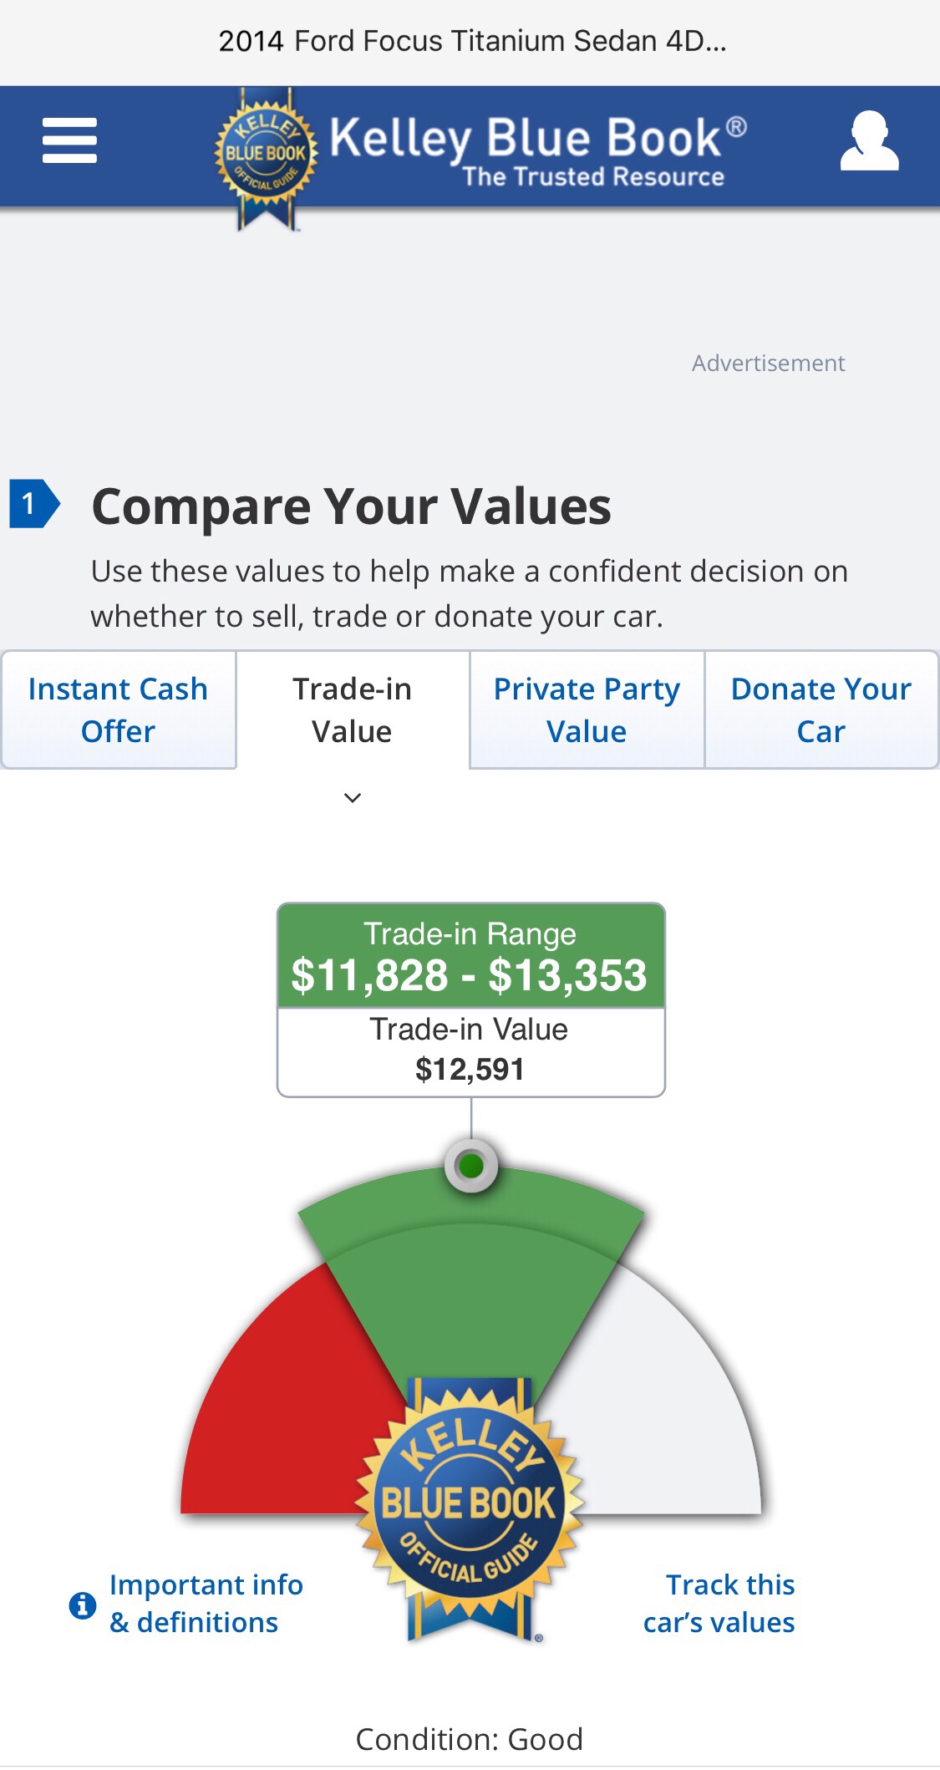This screenshot has height=1770, width=940.
Task: Switch to the Private Party Value tab
Action: tap(587, 710)
